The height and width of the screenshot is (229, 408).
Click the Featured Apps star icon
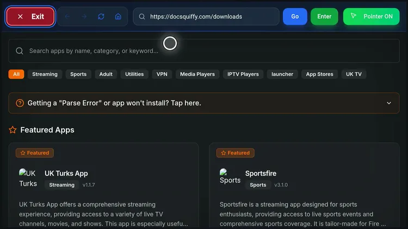click(13, 130)
